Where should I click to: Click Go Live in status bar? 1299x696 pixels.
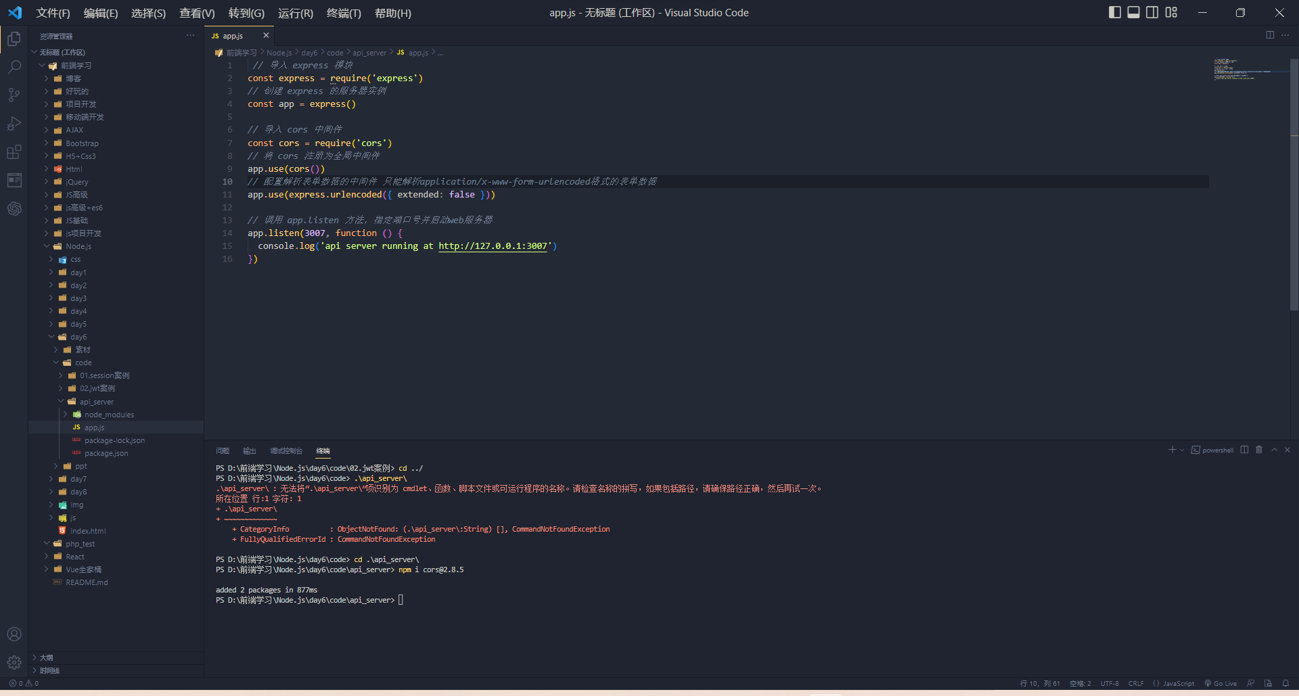click(1221, 683)
